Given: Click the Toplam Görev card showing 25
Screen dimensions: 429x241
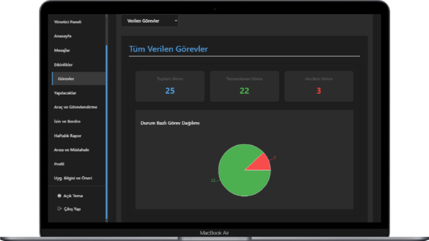Looking at the screenshot, I should click(x=170, y=86).
